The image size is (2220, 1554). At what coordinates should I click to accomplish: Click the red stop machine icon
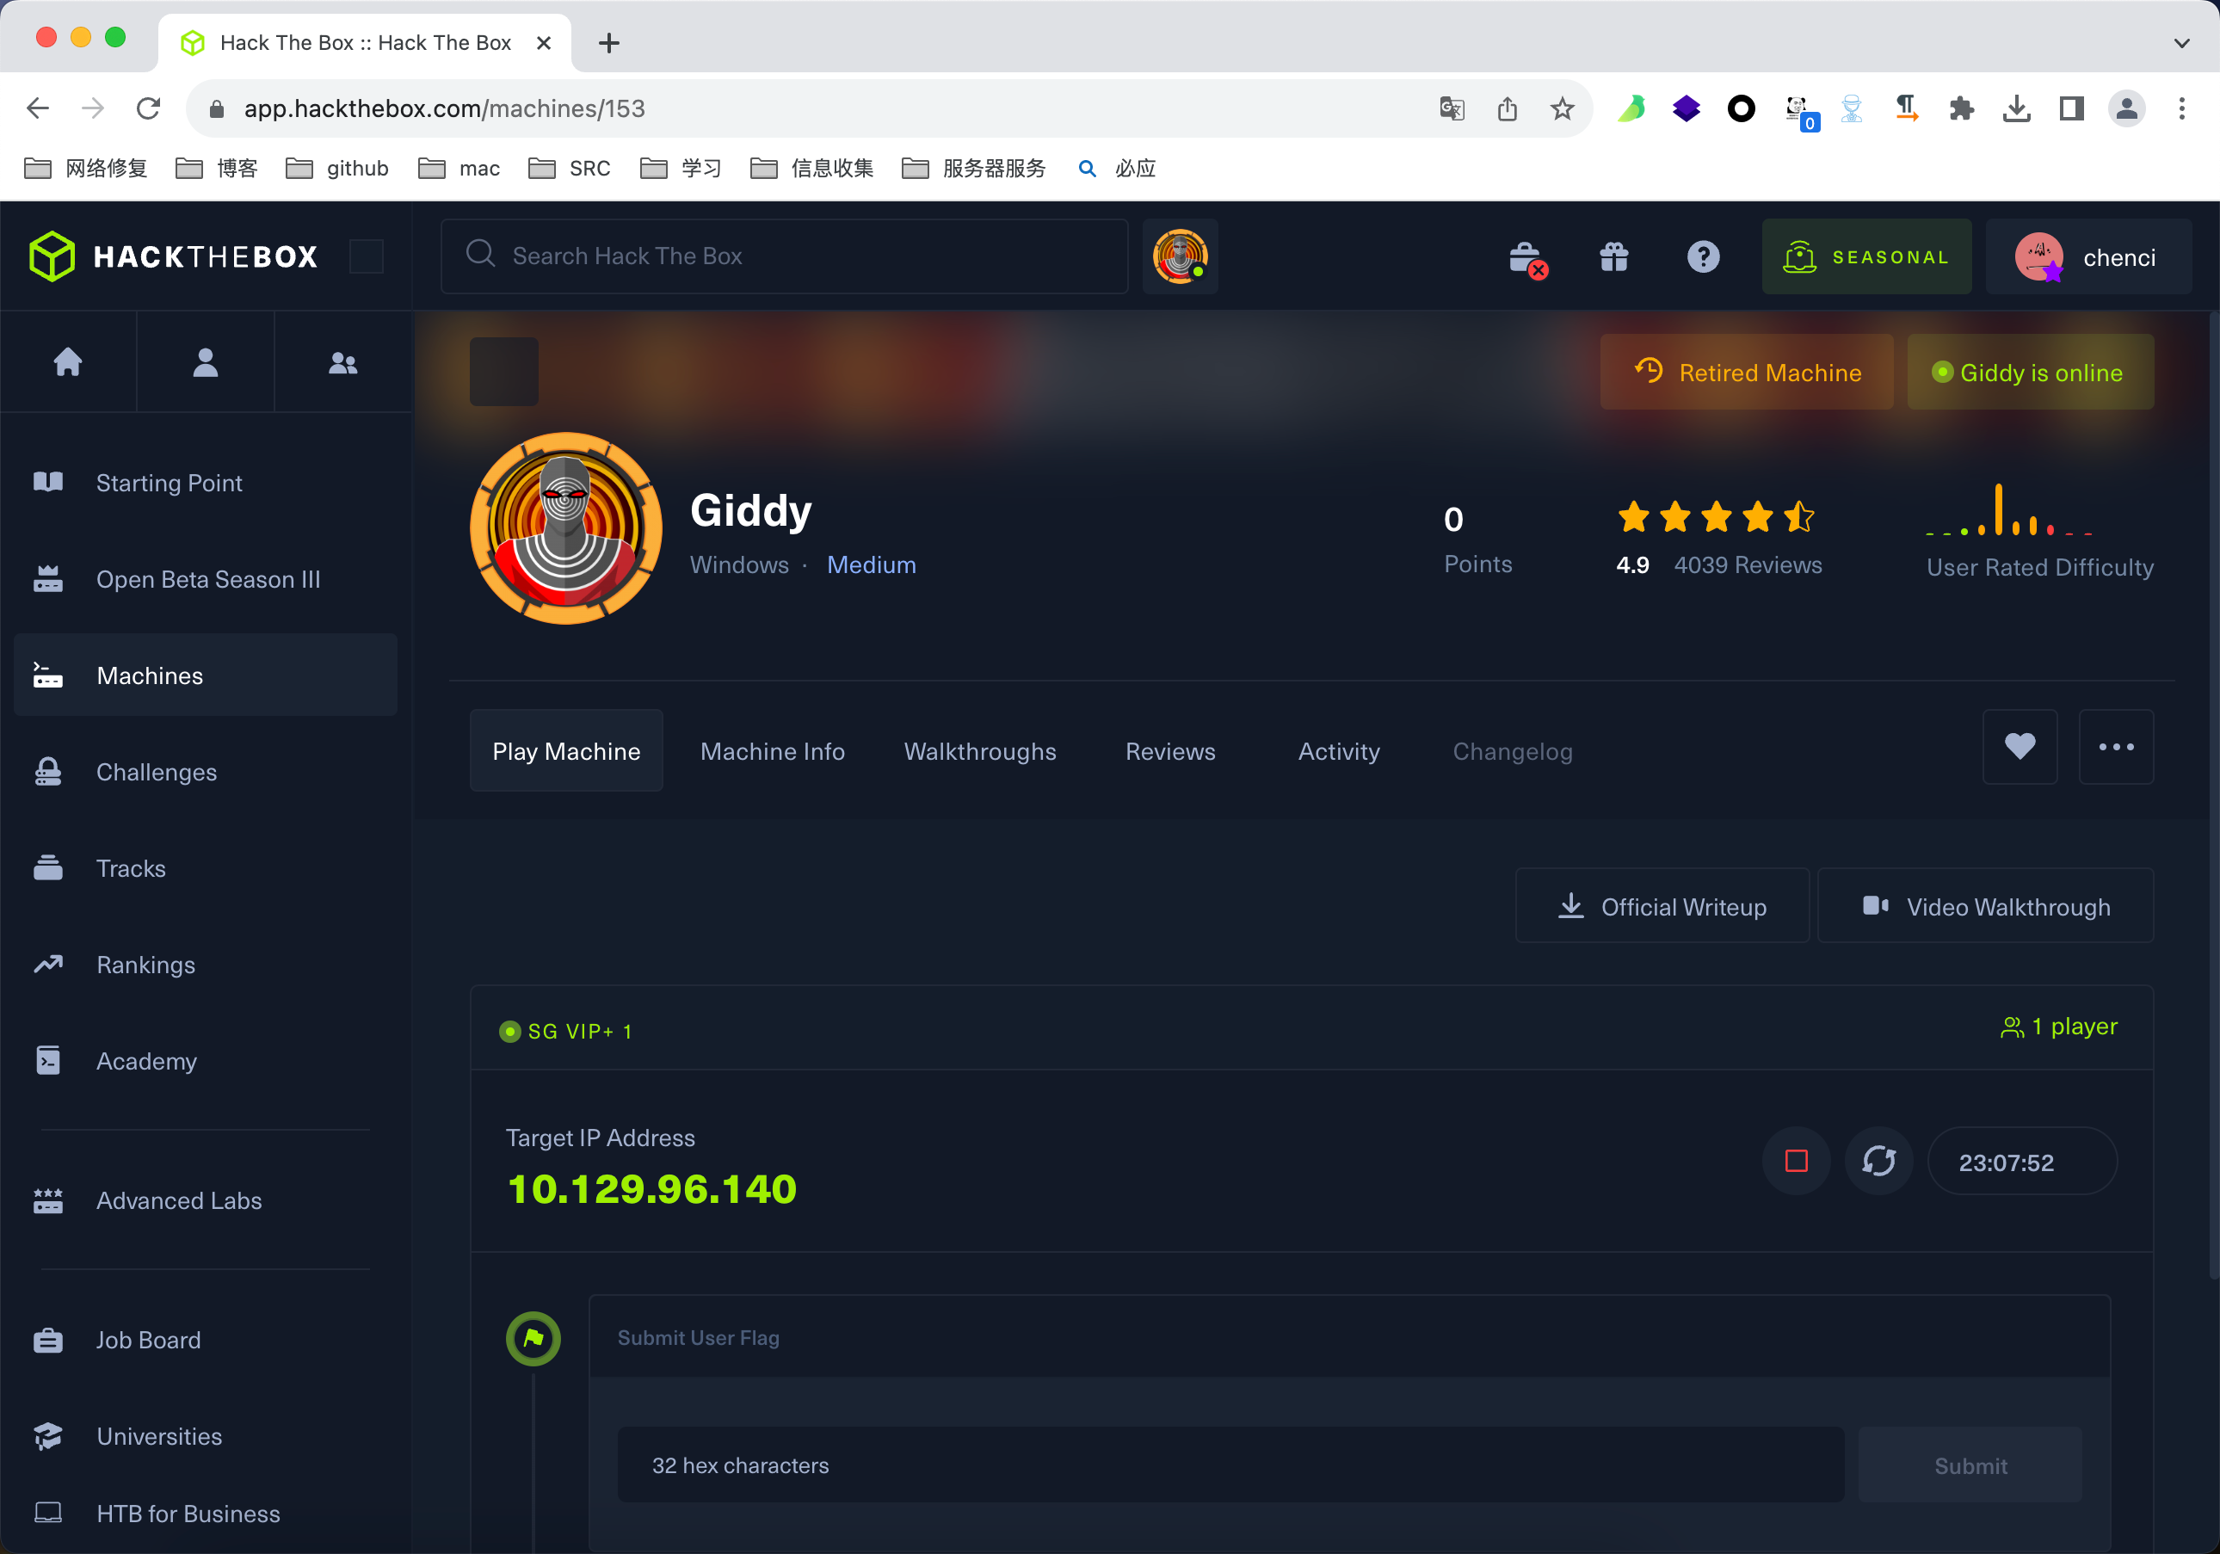tap(1796, 1161)
